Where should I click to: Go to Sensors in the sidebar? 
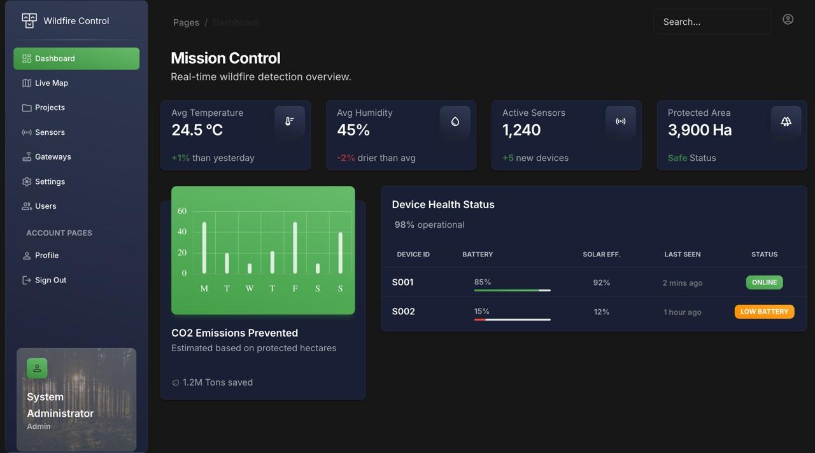[50, 132]
